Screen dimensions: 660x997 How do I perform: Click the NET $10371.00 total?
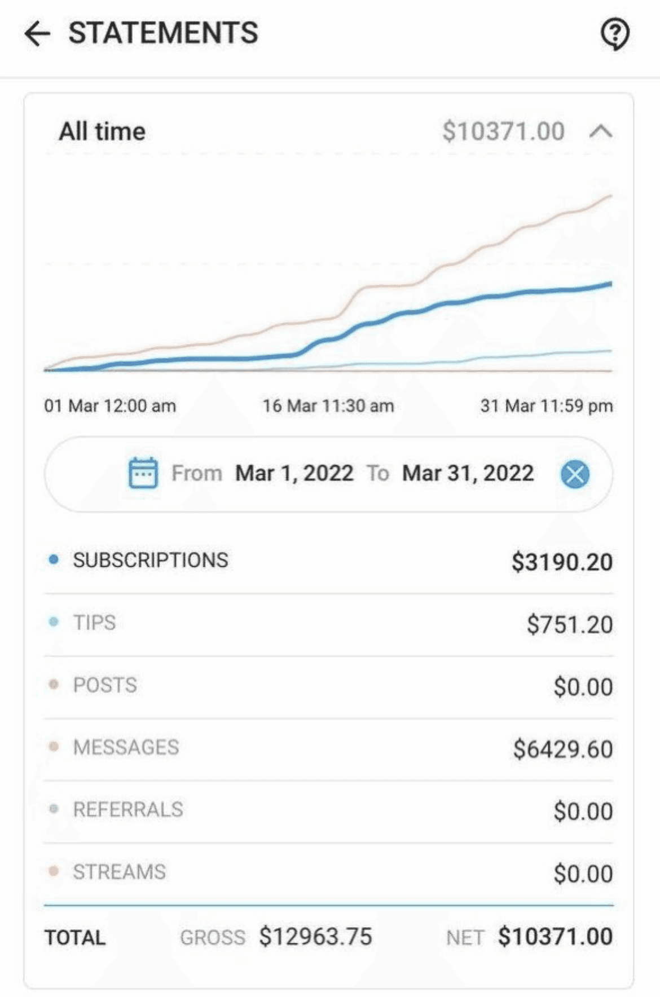(529, 937)
